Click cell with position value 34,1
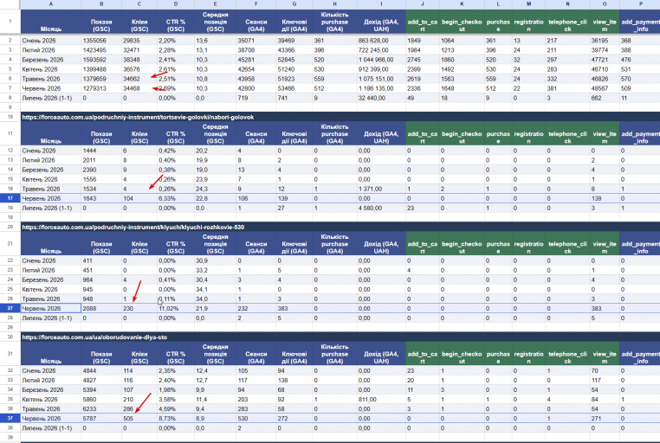 click(x=215, y=289)
